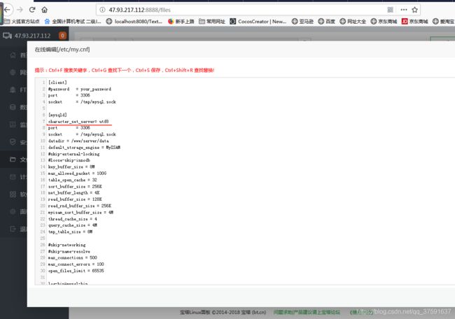This screenshot has height=319, width=455.
Task: Click the [client] line in editor
Action: (x=57, y=83)
